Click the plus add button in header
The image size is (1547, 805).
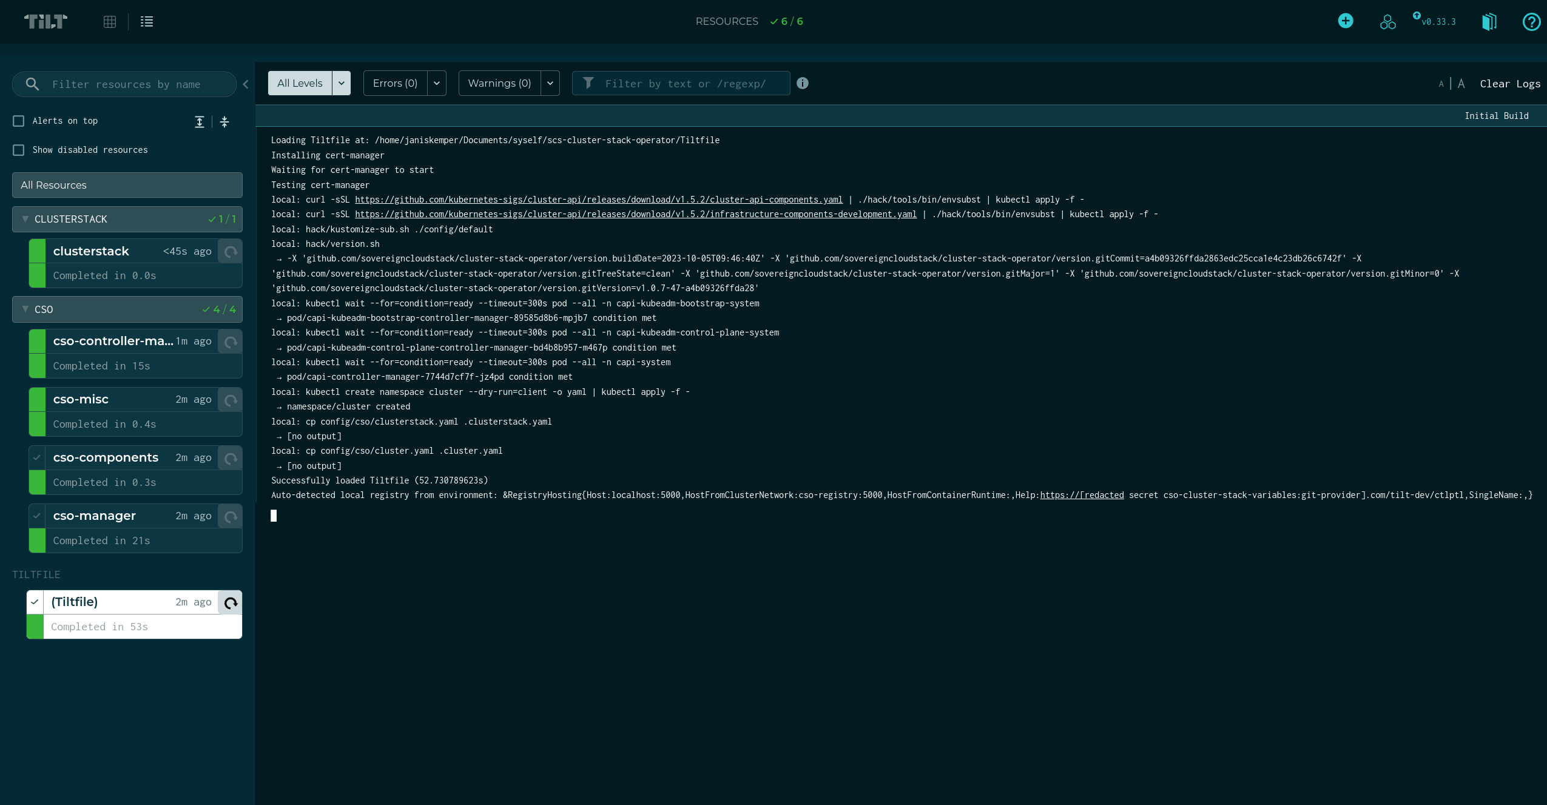point(1346,21)
